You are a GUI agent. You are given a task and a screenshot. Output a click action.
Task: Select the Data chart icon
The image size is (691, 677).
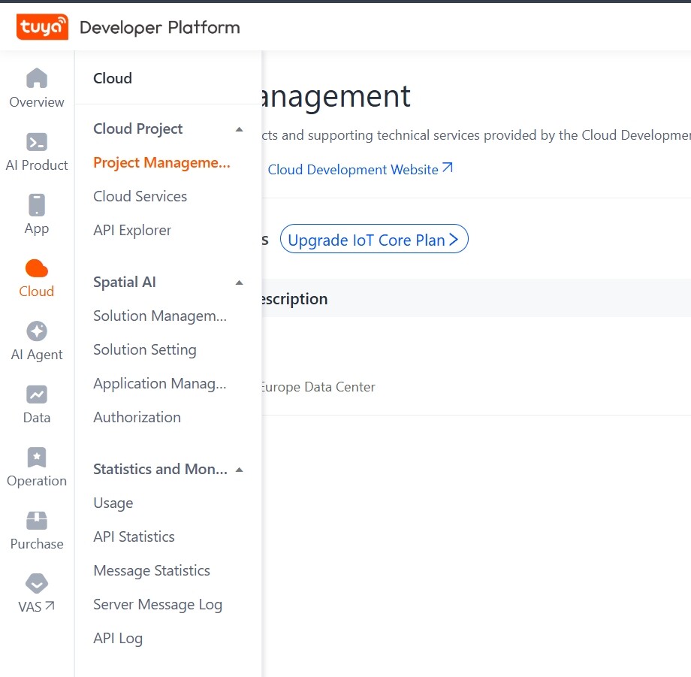point(36,394)
